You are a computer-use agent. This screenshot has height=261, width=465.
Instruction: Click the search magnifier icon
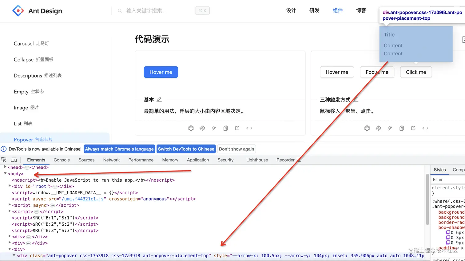click(x=120, y=11)
